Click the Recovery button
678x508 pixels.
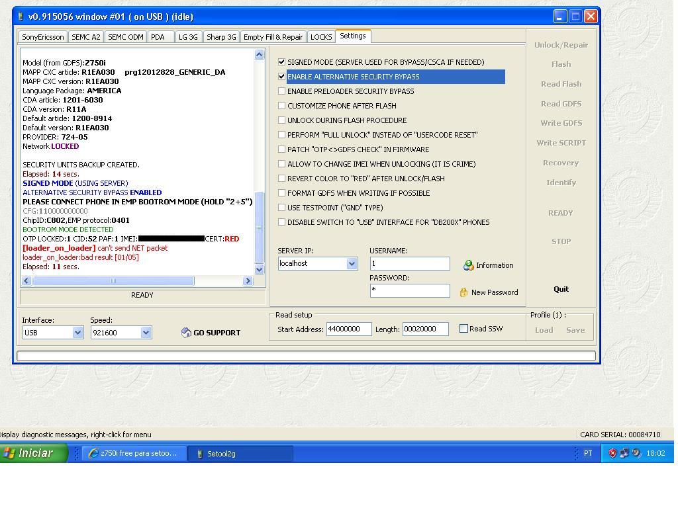coord(561,163)
